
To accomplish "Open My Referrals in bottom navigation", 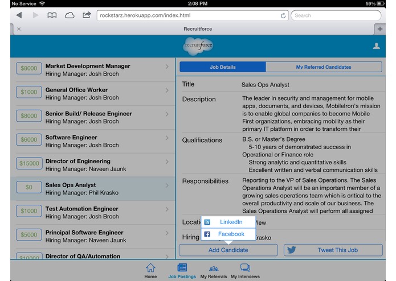I will pyautogui.click(x=214, y=271).
